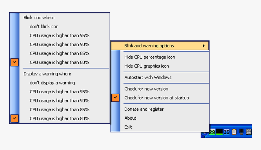Select Hide CPU percentage icon
This screenshot has width=261, height=150.
[x=150, y=57]
